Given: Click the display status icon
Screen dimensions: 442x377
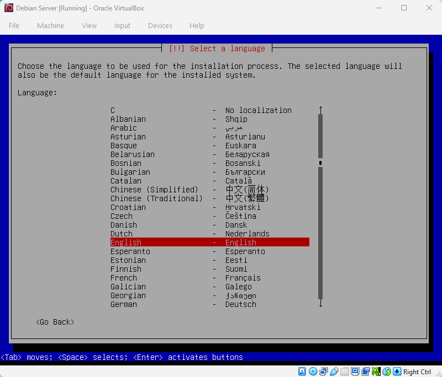Looking at the screenshot, I should [356, 371].
